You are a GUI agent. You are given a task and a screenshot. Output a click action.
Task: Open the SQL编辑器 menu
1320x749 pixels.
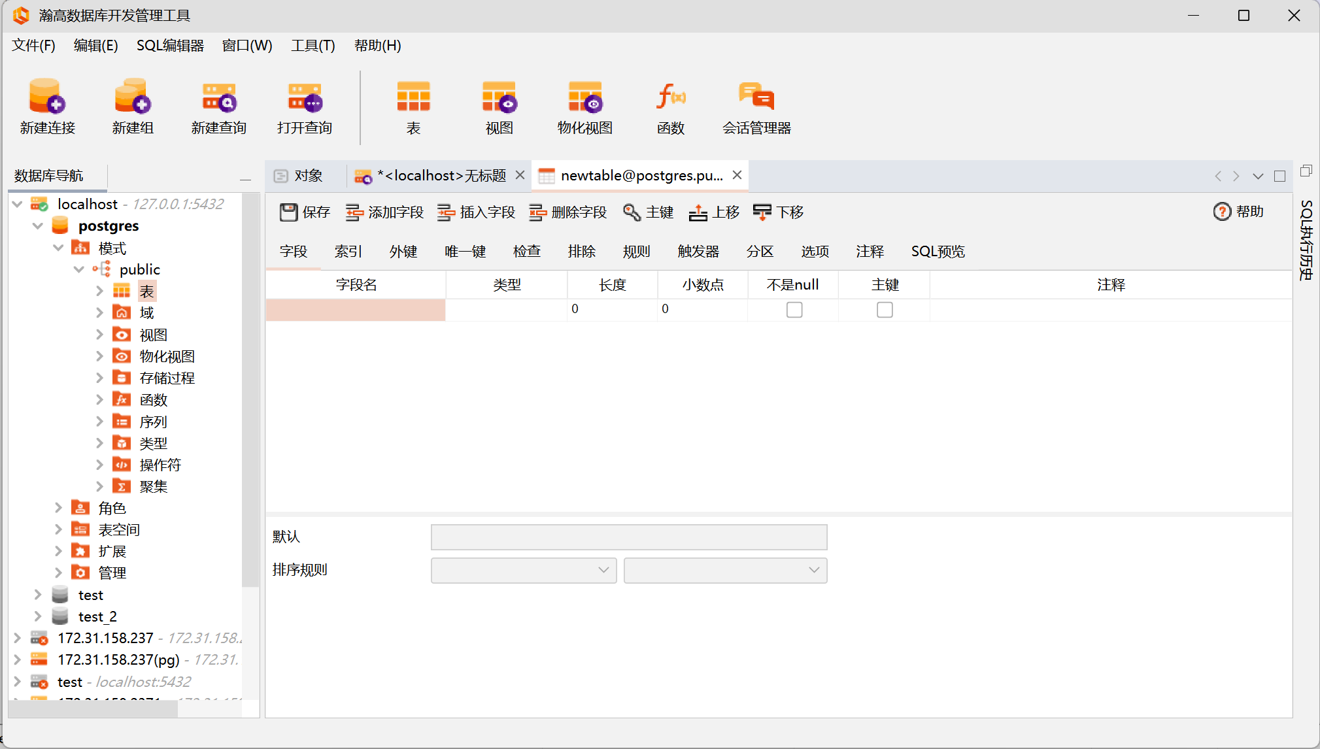170,46
